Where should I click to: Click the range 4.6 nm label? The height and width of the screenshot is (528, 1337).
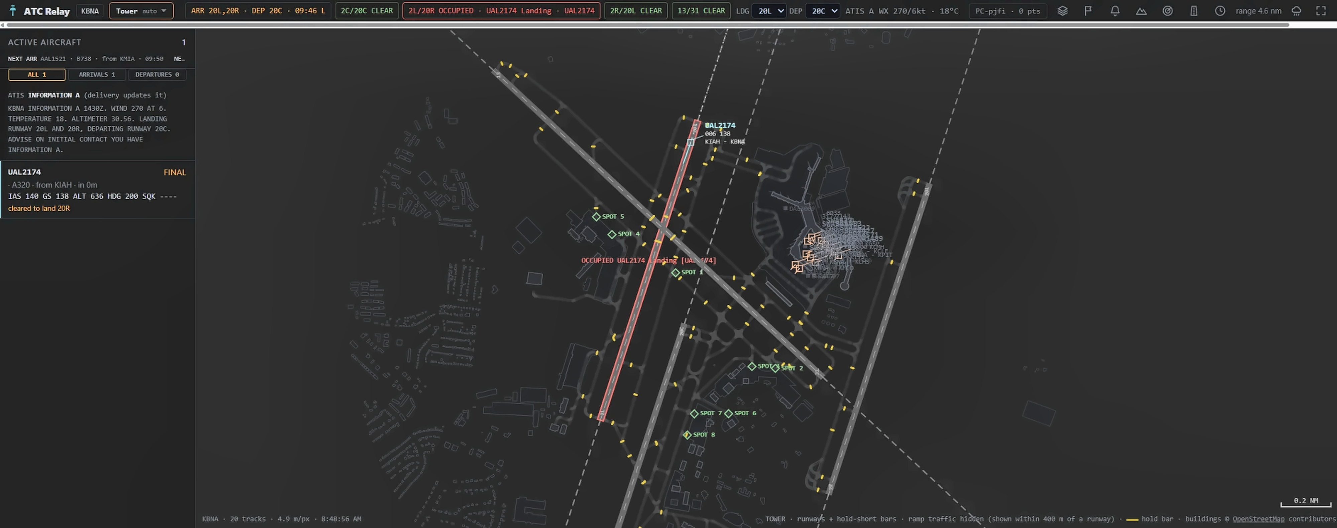pyautogui.click(x=1259, y=11)
